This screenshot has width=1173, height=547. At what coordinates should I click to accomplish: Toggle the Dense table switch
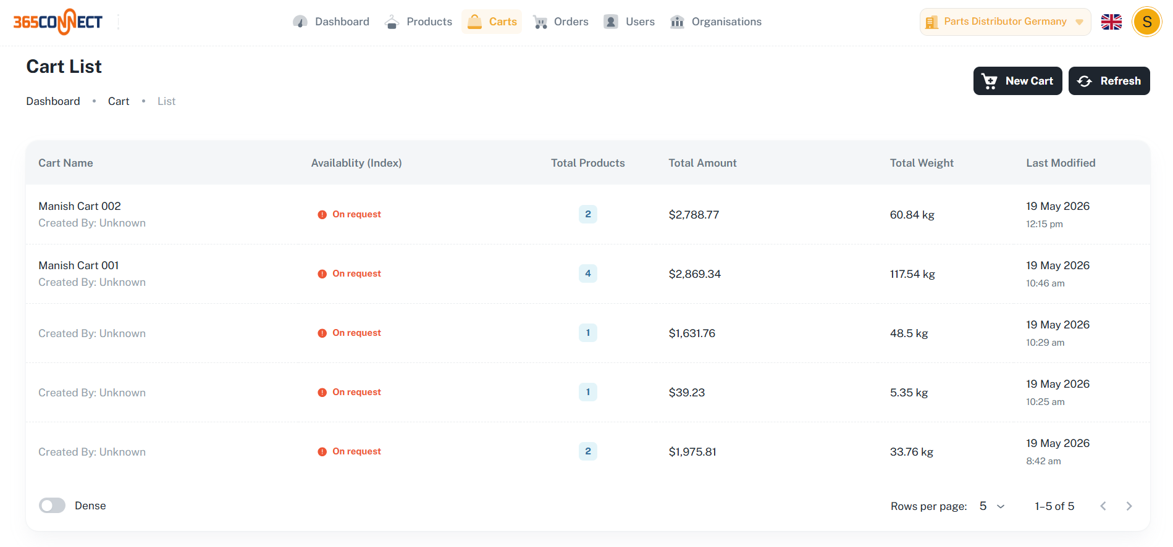(52, 506)
